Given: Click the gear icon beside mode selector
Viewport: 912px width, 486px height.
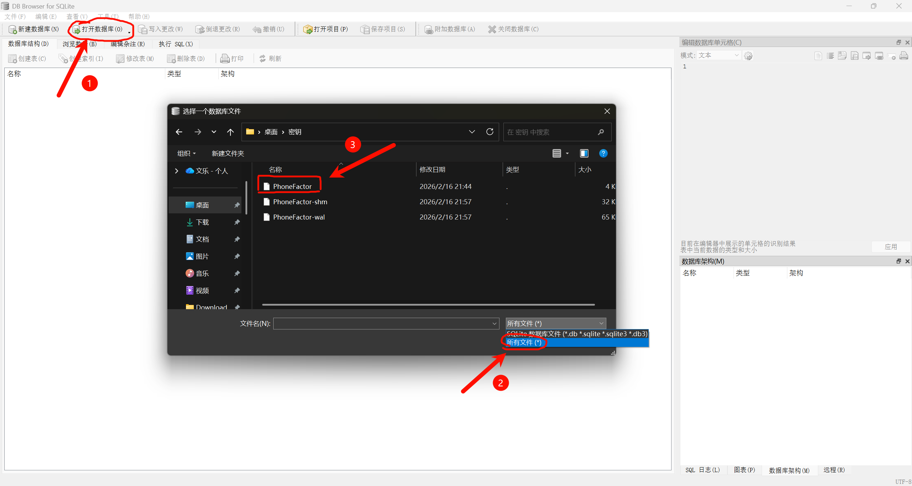Looking at the screenshot, I should [748, 56].
